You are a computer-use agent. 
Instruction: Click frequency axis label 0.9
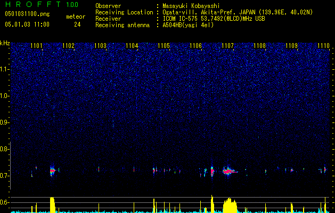pos(4,122)
